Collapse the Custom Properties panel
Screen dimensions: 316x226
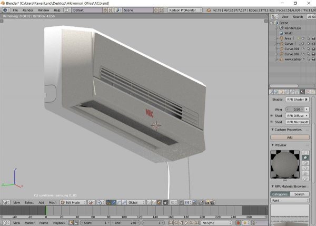coord(288,130)
